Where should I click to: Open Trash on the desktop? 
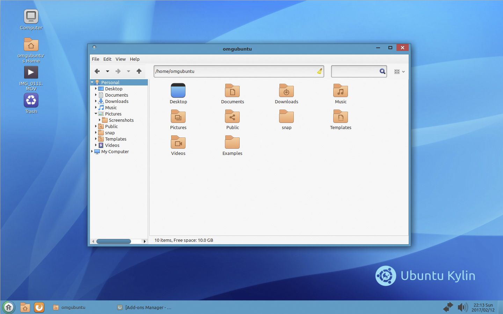[31, 101]
